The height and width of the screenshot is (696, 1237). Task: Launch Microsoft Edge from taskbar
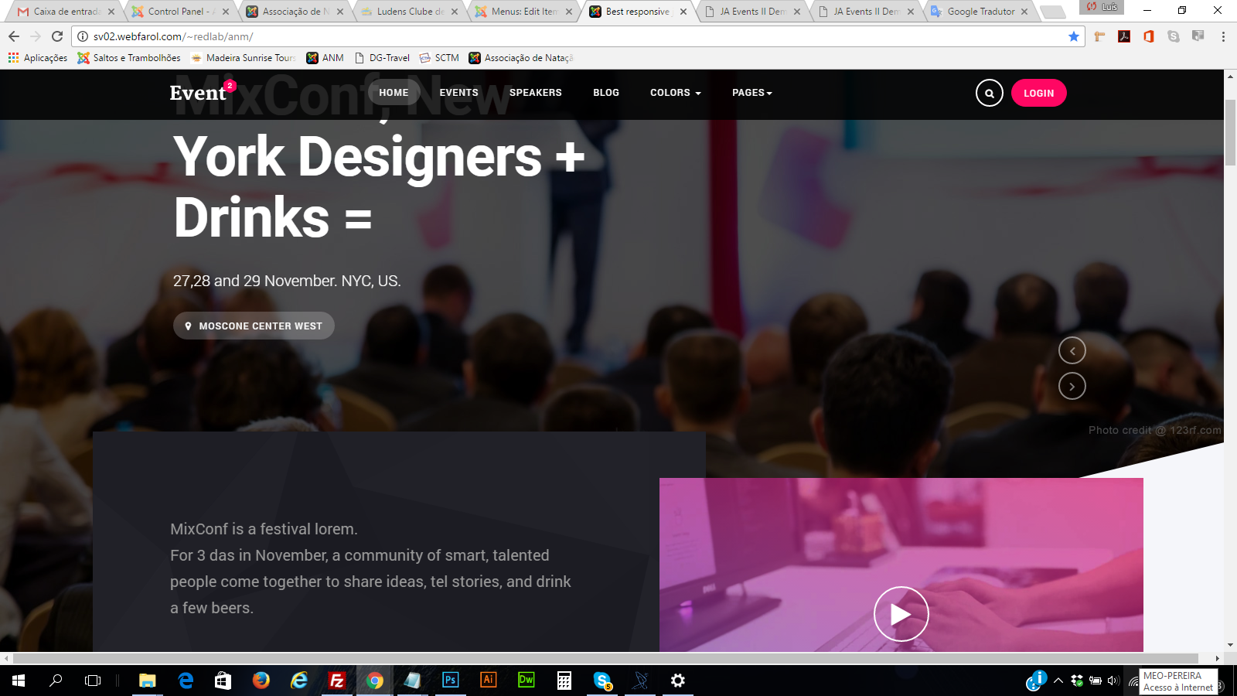tap(186, 681)
